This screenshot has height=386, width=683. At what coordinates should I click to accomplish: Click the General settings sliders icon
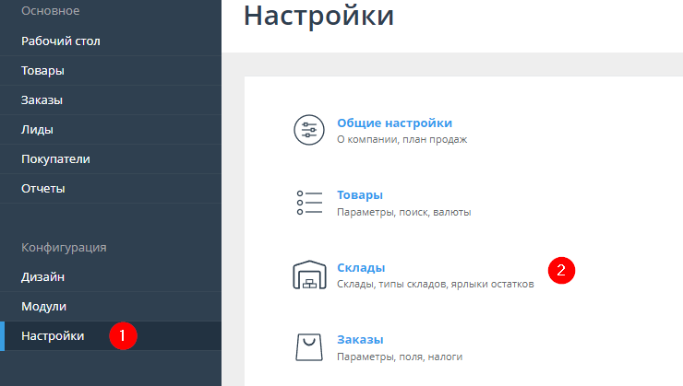pos(309,130)
